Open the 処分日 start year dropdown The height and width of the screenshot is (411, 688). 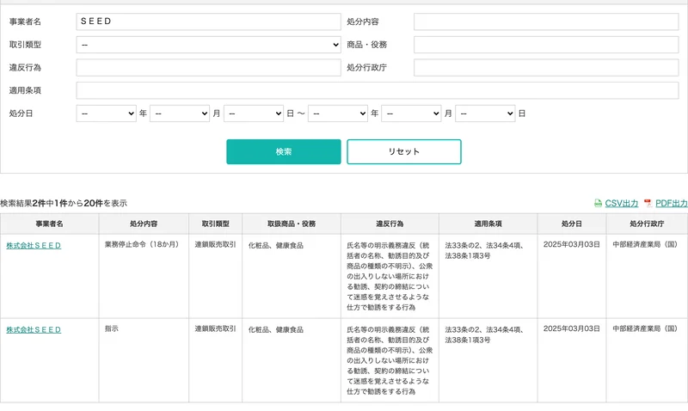[106, 113]
